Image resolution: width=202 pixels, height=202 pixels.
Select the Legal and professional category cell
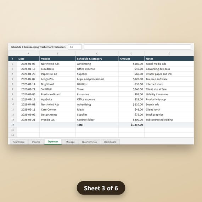pos(97,79)
